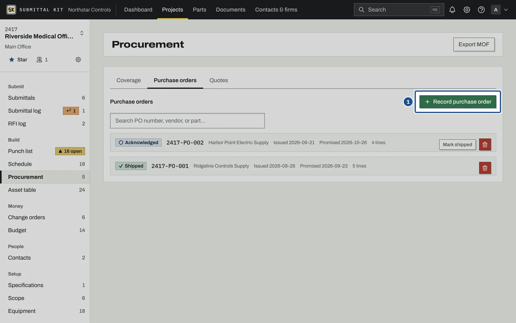
Task: Open the notifications bell
Action: tap(452, 10)
